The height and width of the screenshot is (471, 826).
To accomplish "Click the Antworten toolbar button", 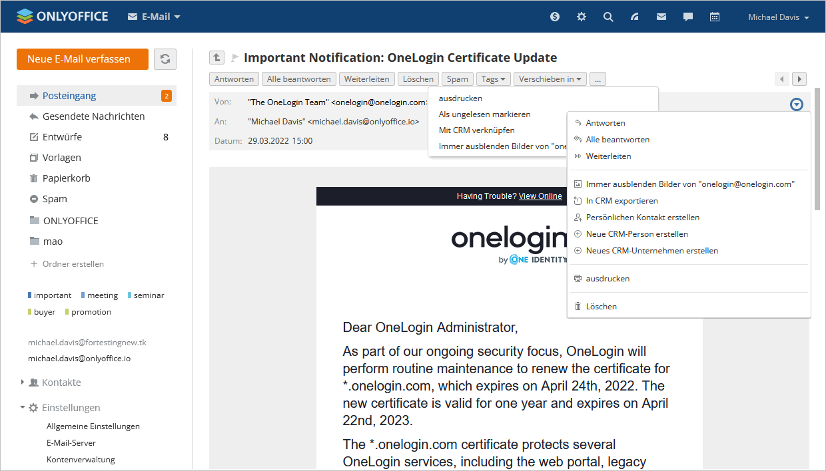I will [x=234, y=79].
